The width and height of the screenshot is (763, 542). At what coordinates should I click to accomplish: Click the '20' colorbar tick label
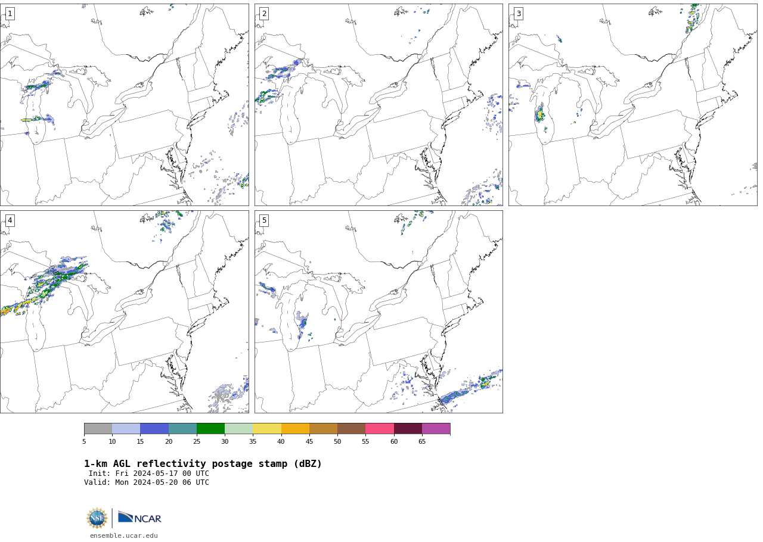169,441
